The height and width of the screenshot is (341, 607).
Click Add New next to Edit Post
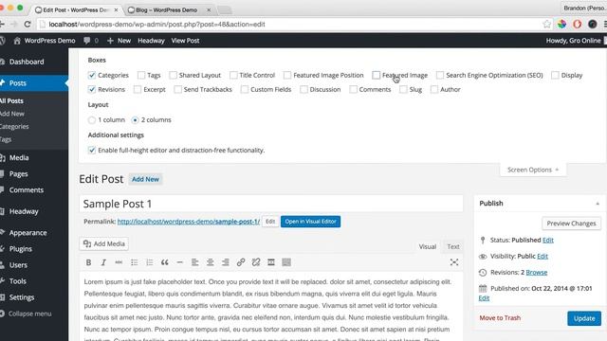tap(145, 179)
